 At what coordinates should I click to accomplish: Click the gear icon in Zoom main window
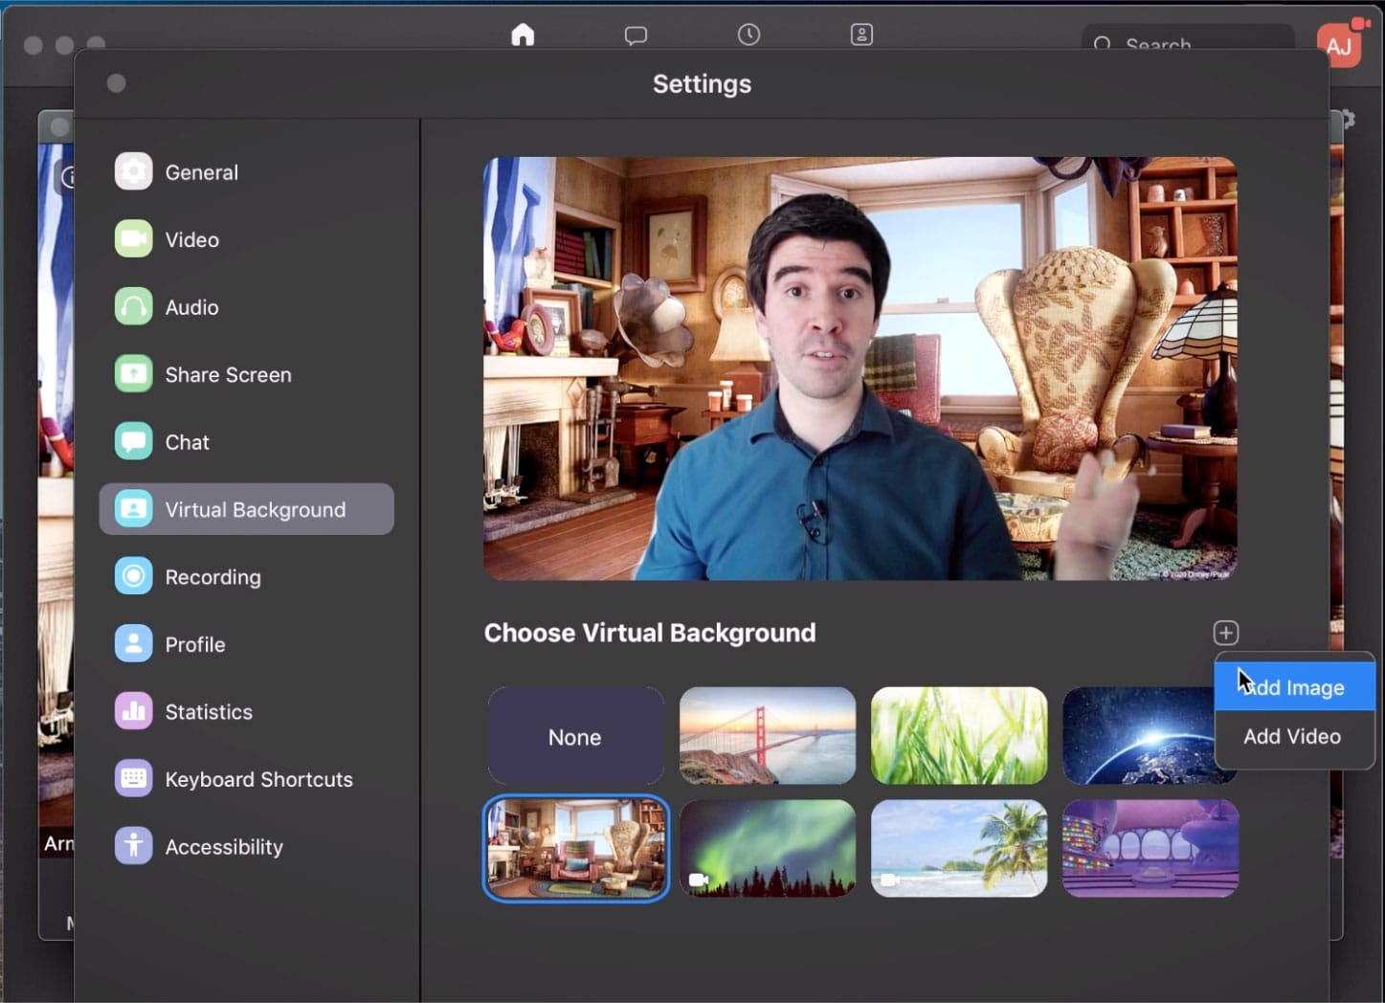(1347, 120)
